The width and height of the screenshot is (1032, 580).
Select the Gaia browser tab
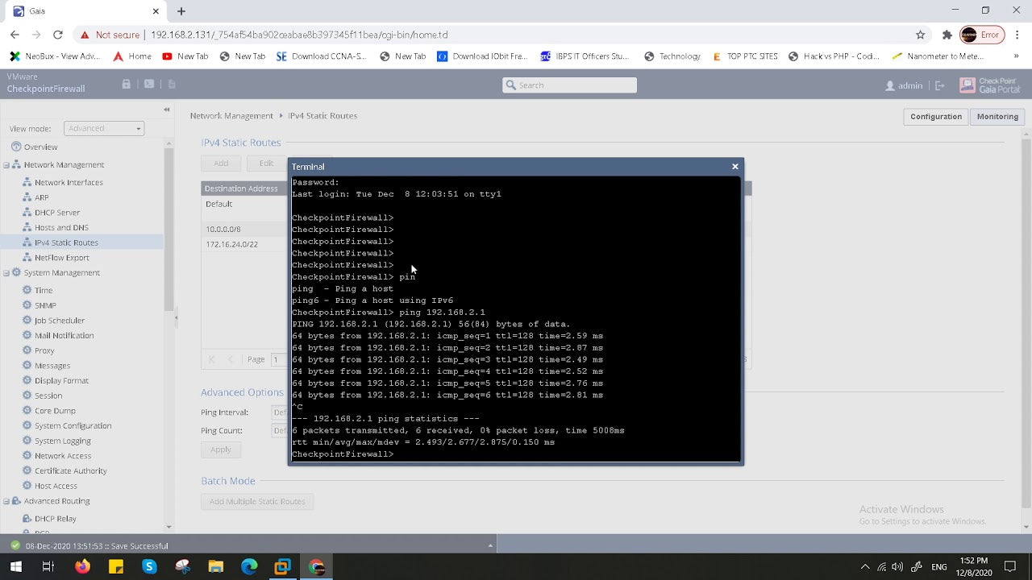pos(85,11)
